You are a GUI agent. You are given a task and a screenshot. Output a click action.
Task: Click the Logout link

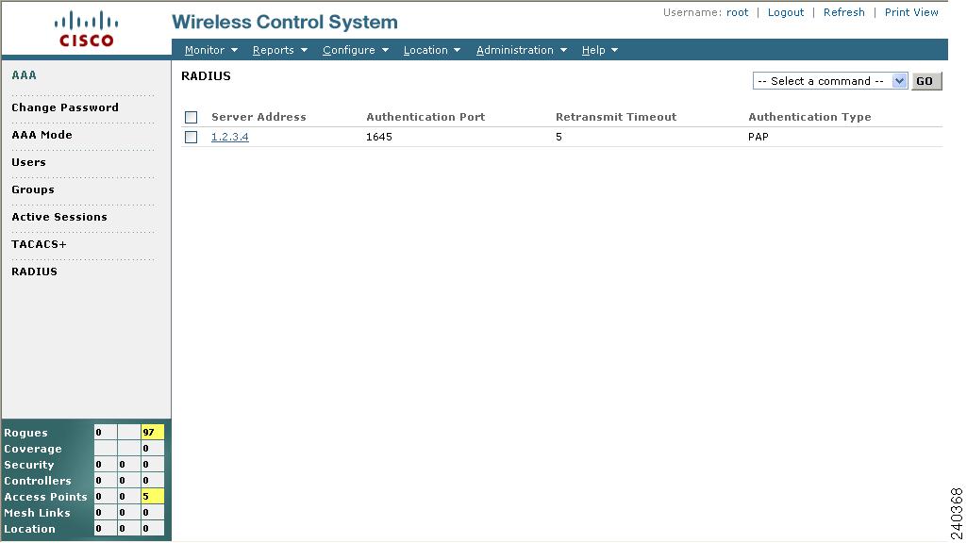click(786, 12)
